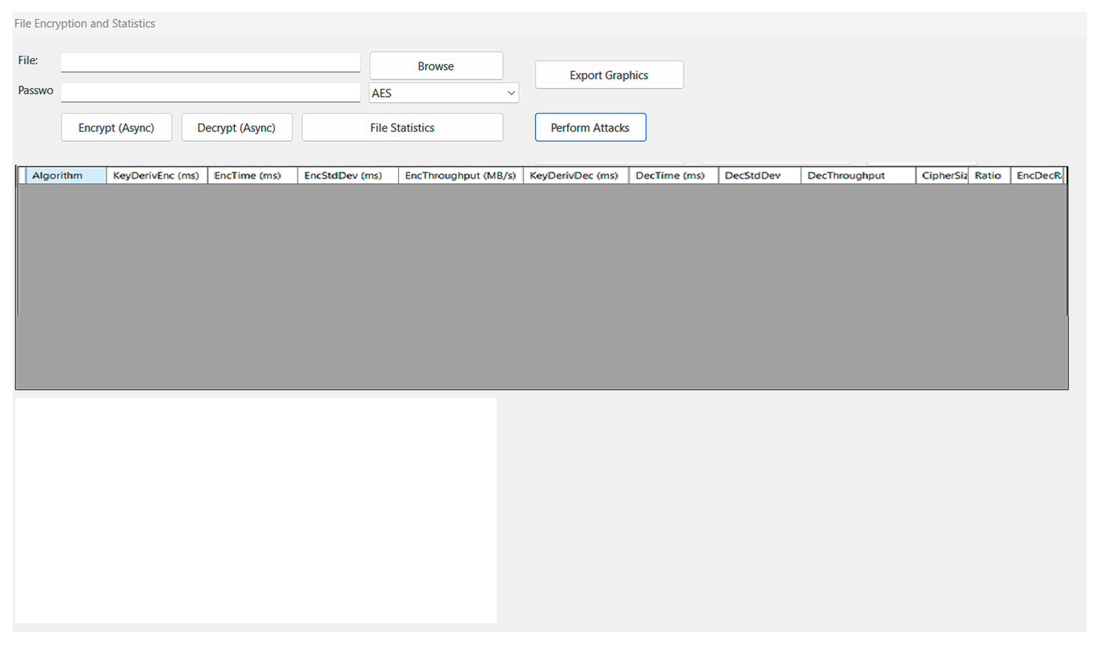Click the white output text area
1100x648 pixels.
coord(255,510)
